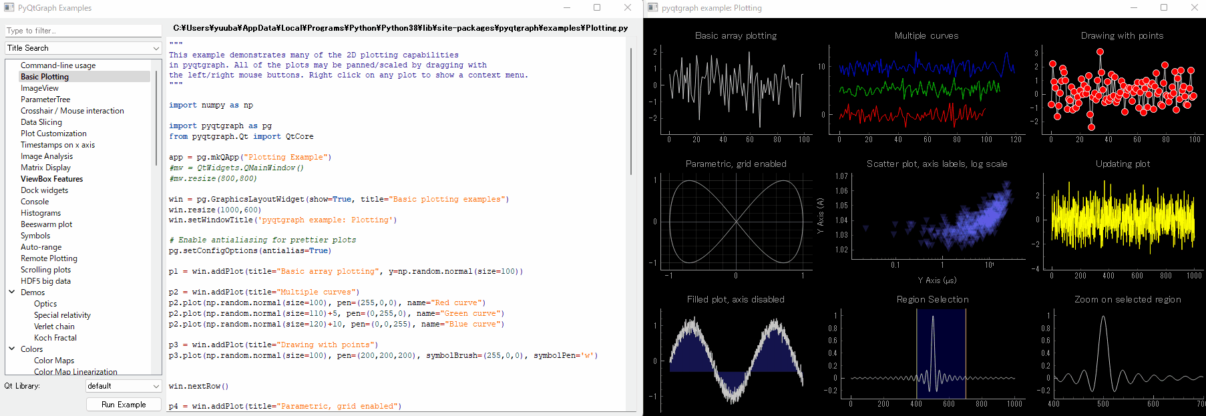Image resolution: width=1206 pixels, height=416 pixels.
Task: Click the Filled plot sine graph
Action: point(736,361)
